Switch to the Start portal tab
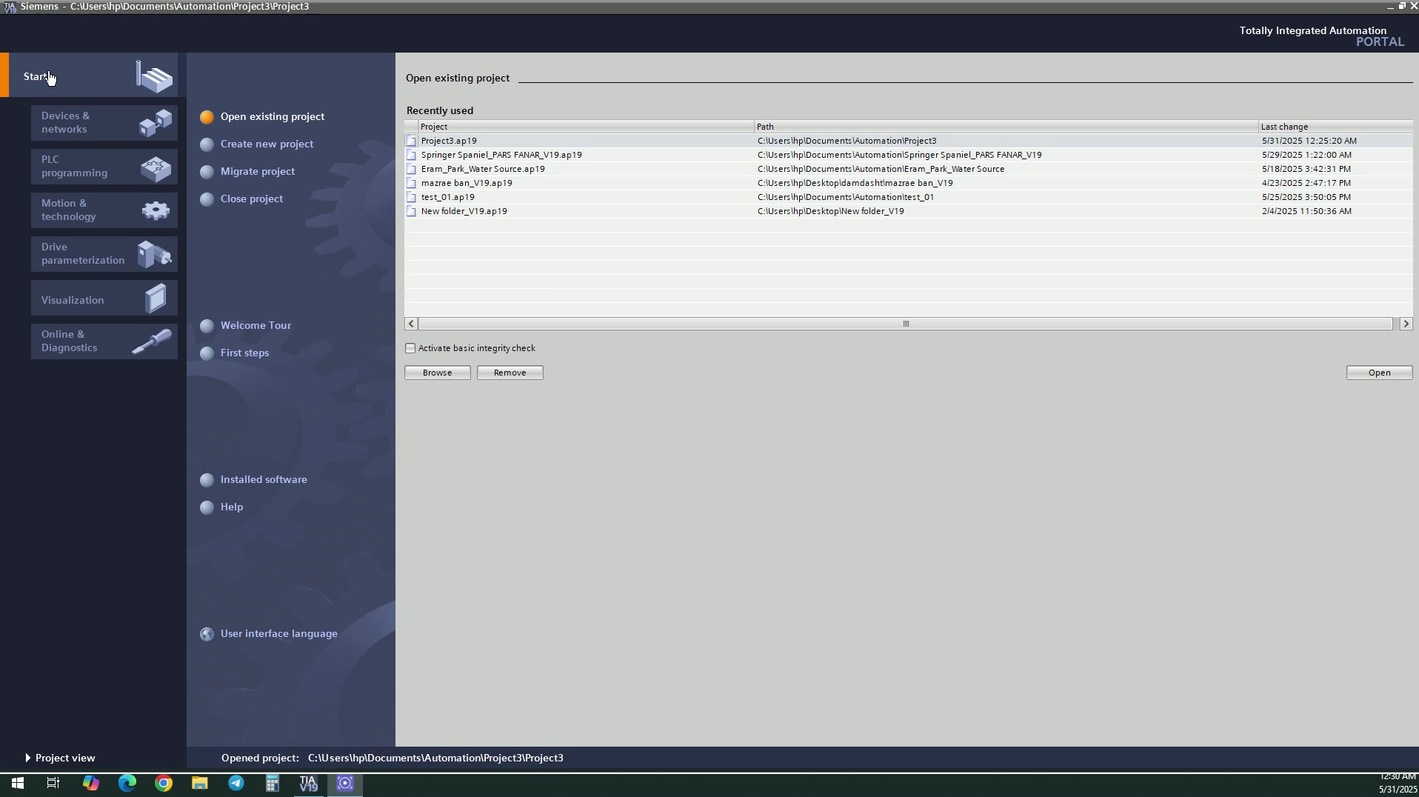This screenshot has height=797, width=1419. [x=89, y=75]
